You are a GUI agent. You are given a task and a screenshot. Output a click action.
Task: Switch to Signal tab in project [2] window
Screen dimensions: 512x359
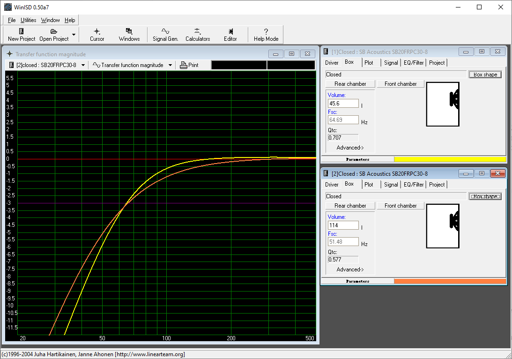391,185
